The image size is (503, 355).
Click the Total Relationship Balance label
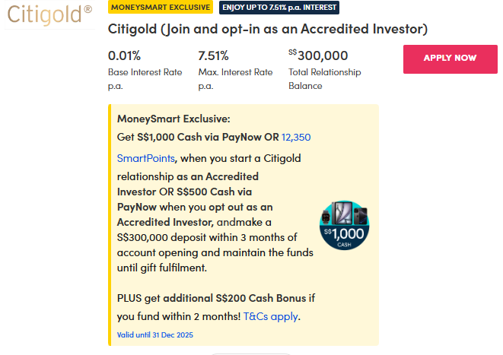pos(325,79)
